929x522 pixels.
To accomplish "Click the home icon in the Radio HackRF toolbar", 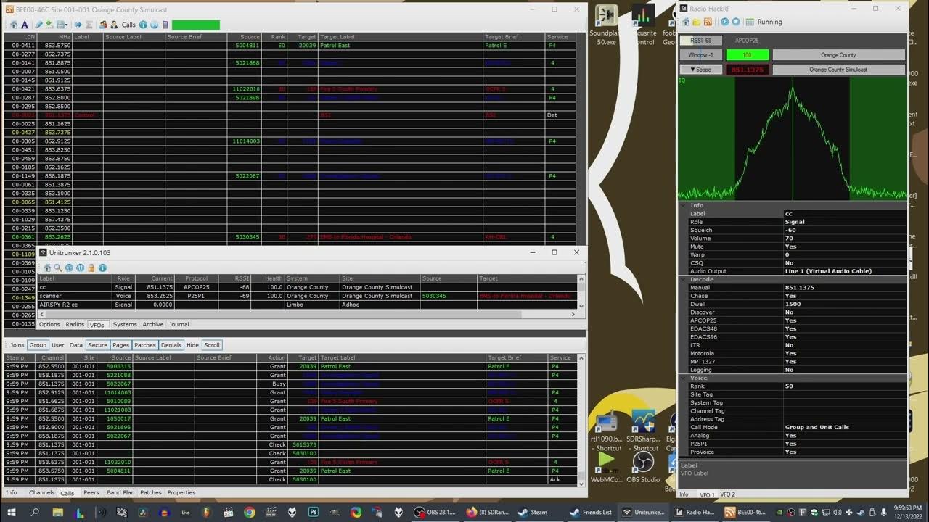I will click(x=686, y=22).
